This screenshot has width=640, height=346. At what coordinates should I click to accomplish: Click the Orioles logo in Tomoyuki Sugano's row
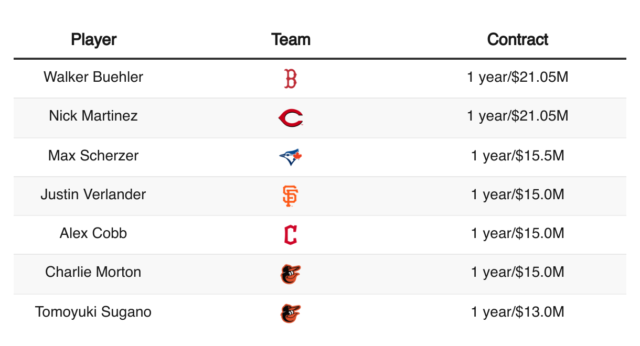[291, 313]
